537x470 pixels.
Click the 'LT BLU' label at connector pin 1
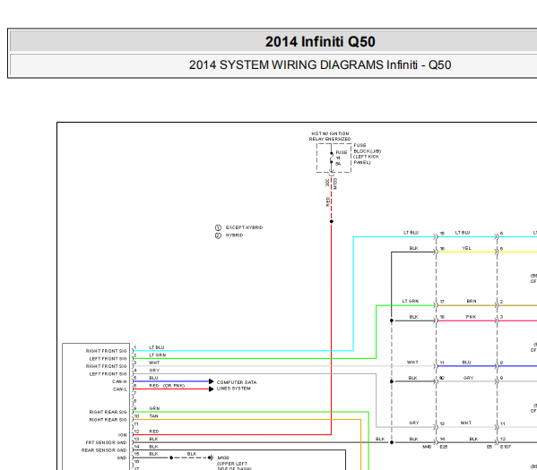click(x=157, y=347)
